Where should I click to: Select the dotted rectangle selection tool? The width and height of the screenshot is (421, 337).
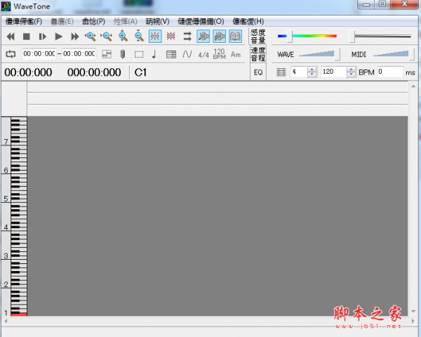139,55
